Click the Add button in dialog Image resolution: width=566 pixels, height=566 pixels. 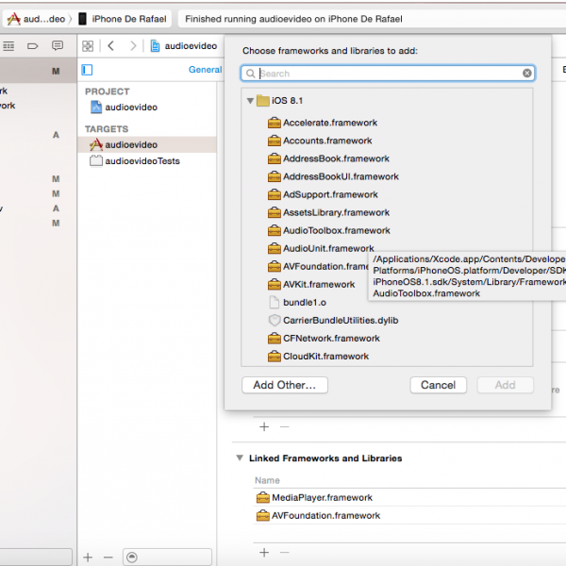[x=505, y=385]
